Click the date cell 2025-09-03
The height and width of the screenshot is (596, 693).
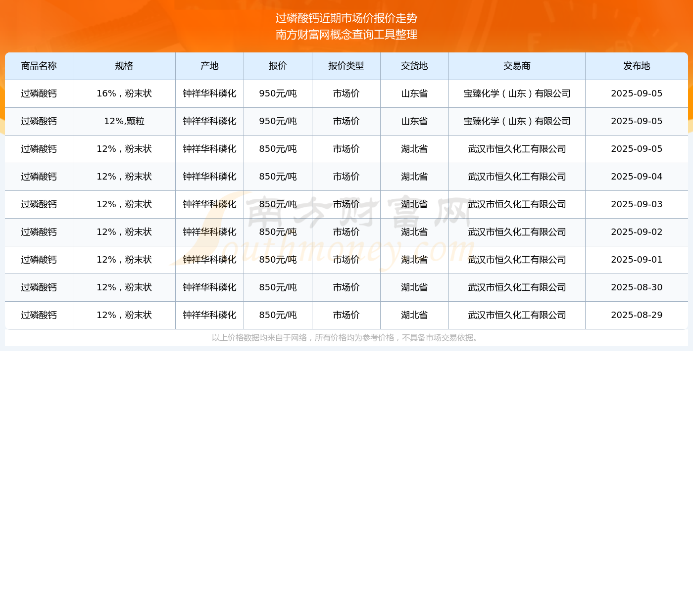tap(637, 204)
